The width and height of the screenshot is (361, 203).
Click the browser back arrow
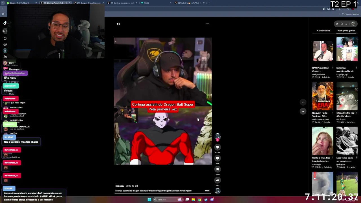point(3,9)
